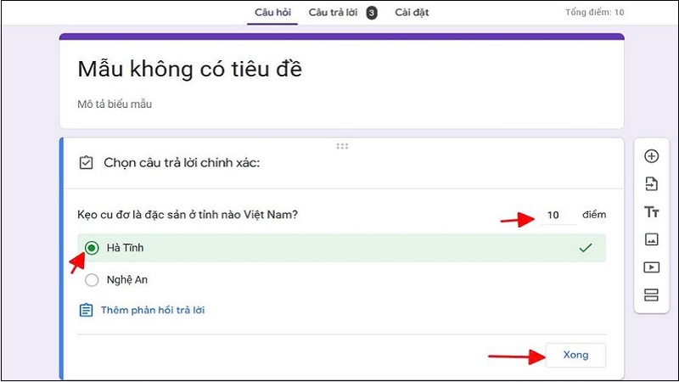Click the Xong button
Viewport: 679px width, 382px height.
(575, 355)
